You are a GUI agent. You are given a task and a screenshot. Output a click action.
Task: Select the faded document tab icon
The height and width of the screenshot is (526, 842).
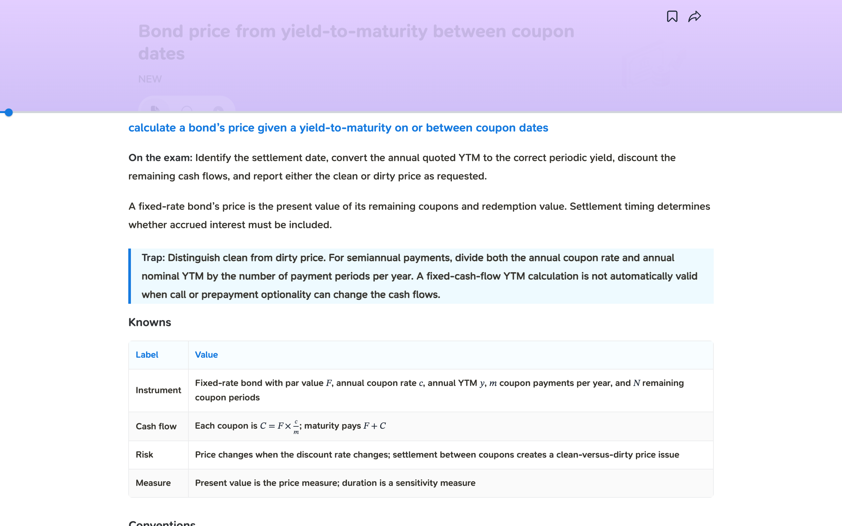click(x=155, y=109)
